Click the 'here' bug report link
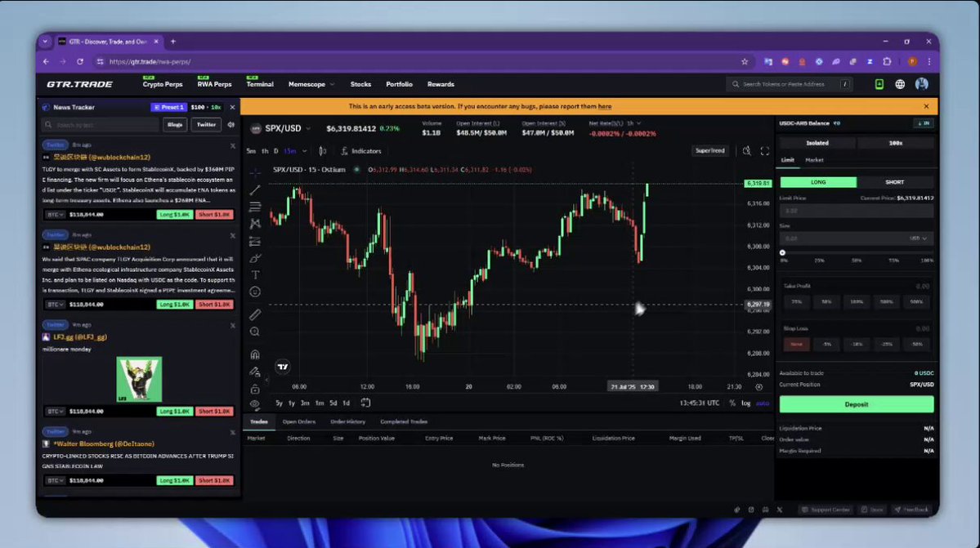 click(604, 107)
